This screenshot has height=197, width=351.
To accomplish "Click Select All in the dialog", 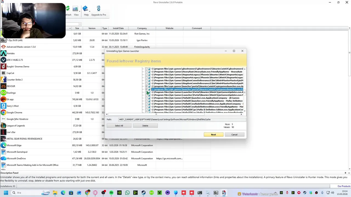I will click(x=119, y=126).
